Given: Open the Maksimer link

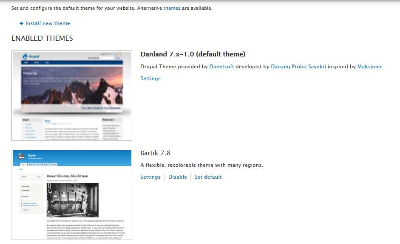Looking at the screenshot, I should pyautogui.click(x=370, y=67).
